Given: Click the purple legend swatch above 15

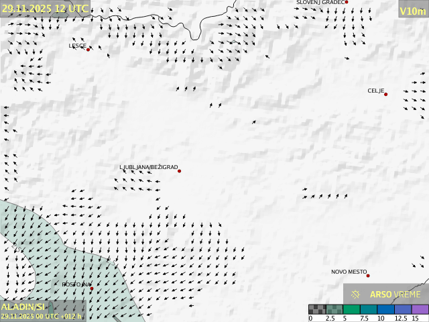Looking at the screenshot, I should pyautogui.click(x=420, y=309).
